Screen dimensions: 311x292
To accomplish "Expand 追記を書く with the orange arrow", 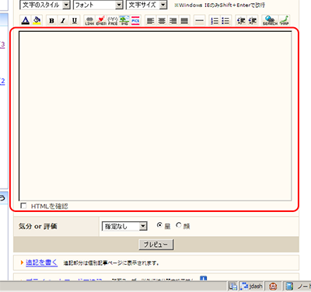I will 22,262.
